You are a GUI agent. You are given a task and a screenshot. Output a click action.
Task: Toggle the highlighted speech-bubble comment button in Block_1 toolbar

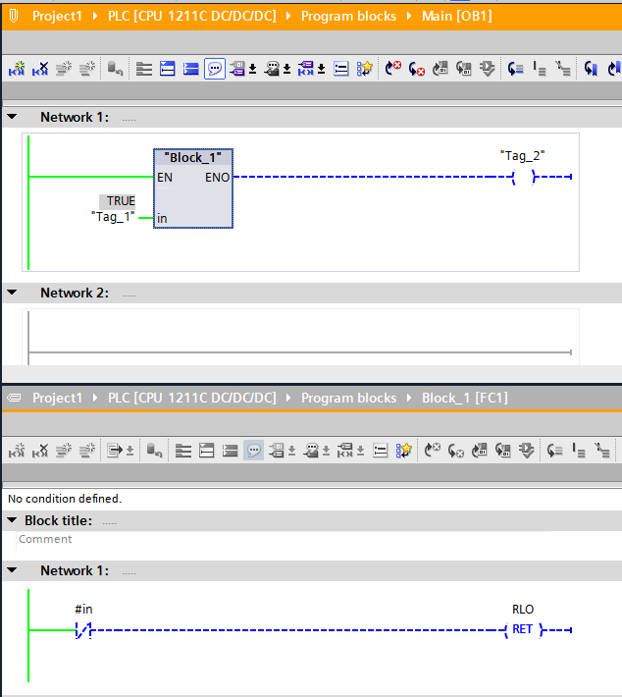click(x=253, y=451)
